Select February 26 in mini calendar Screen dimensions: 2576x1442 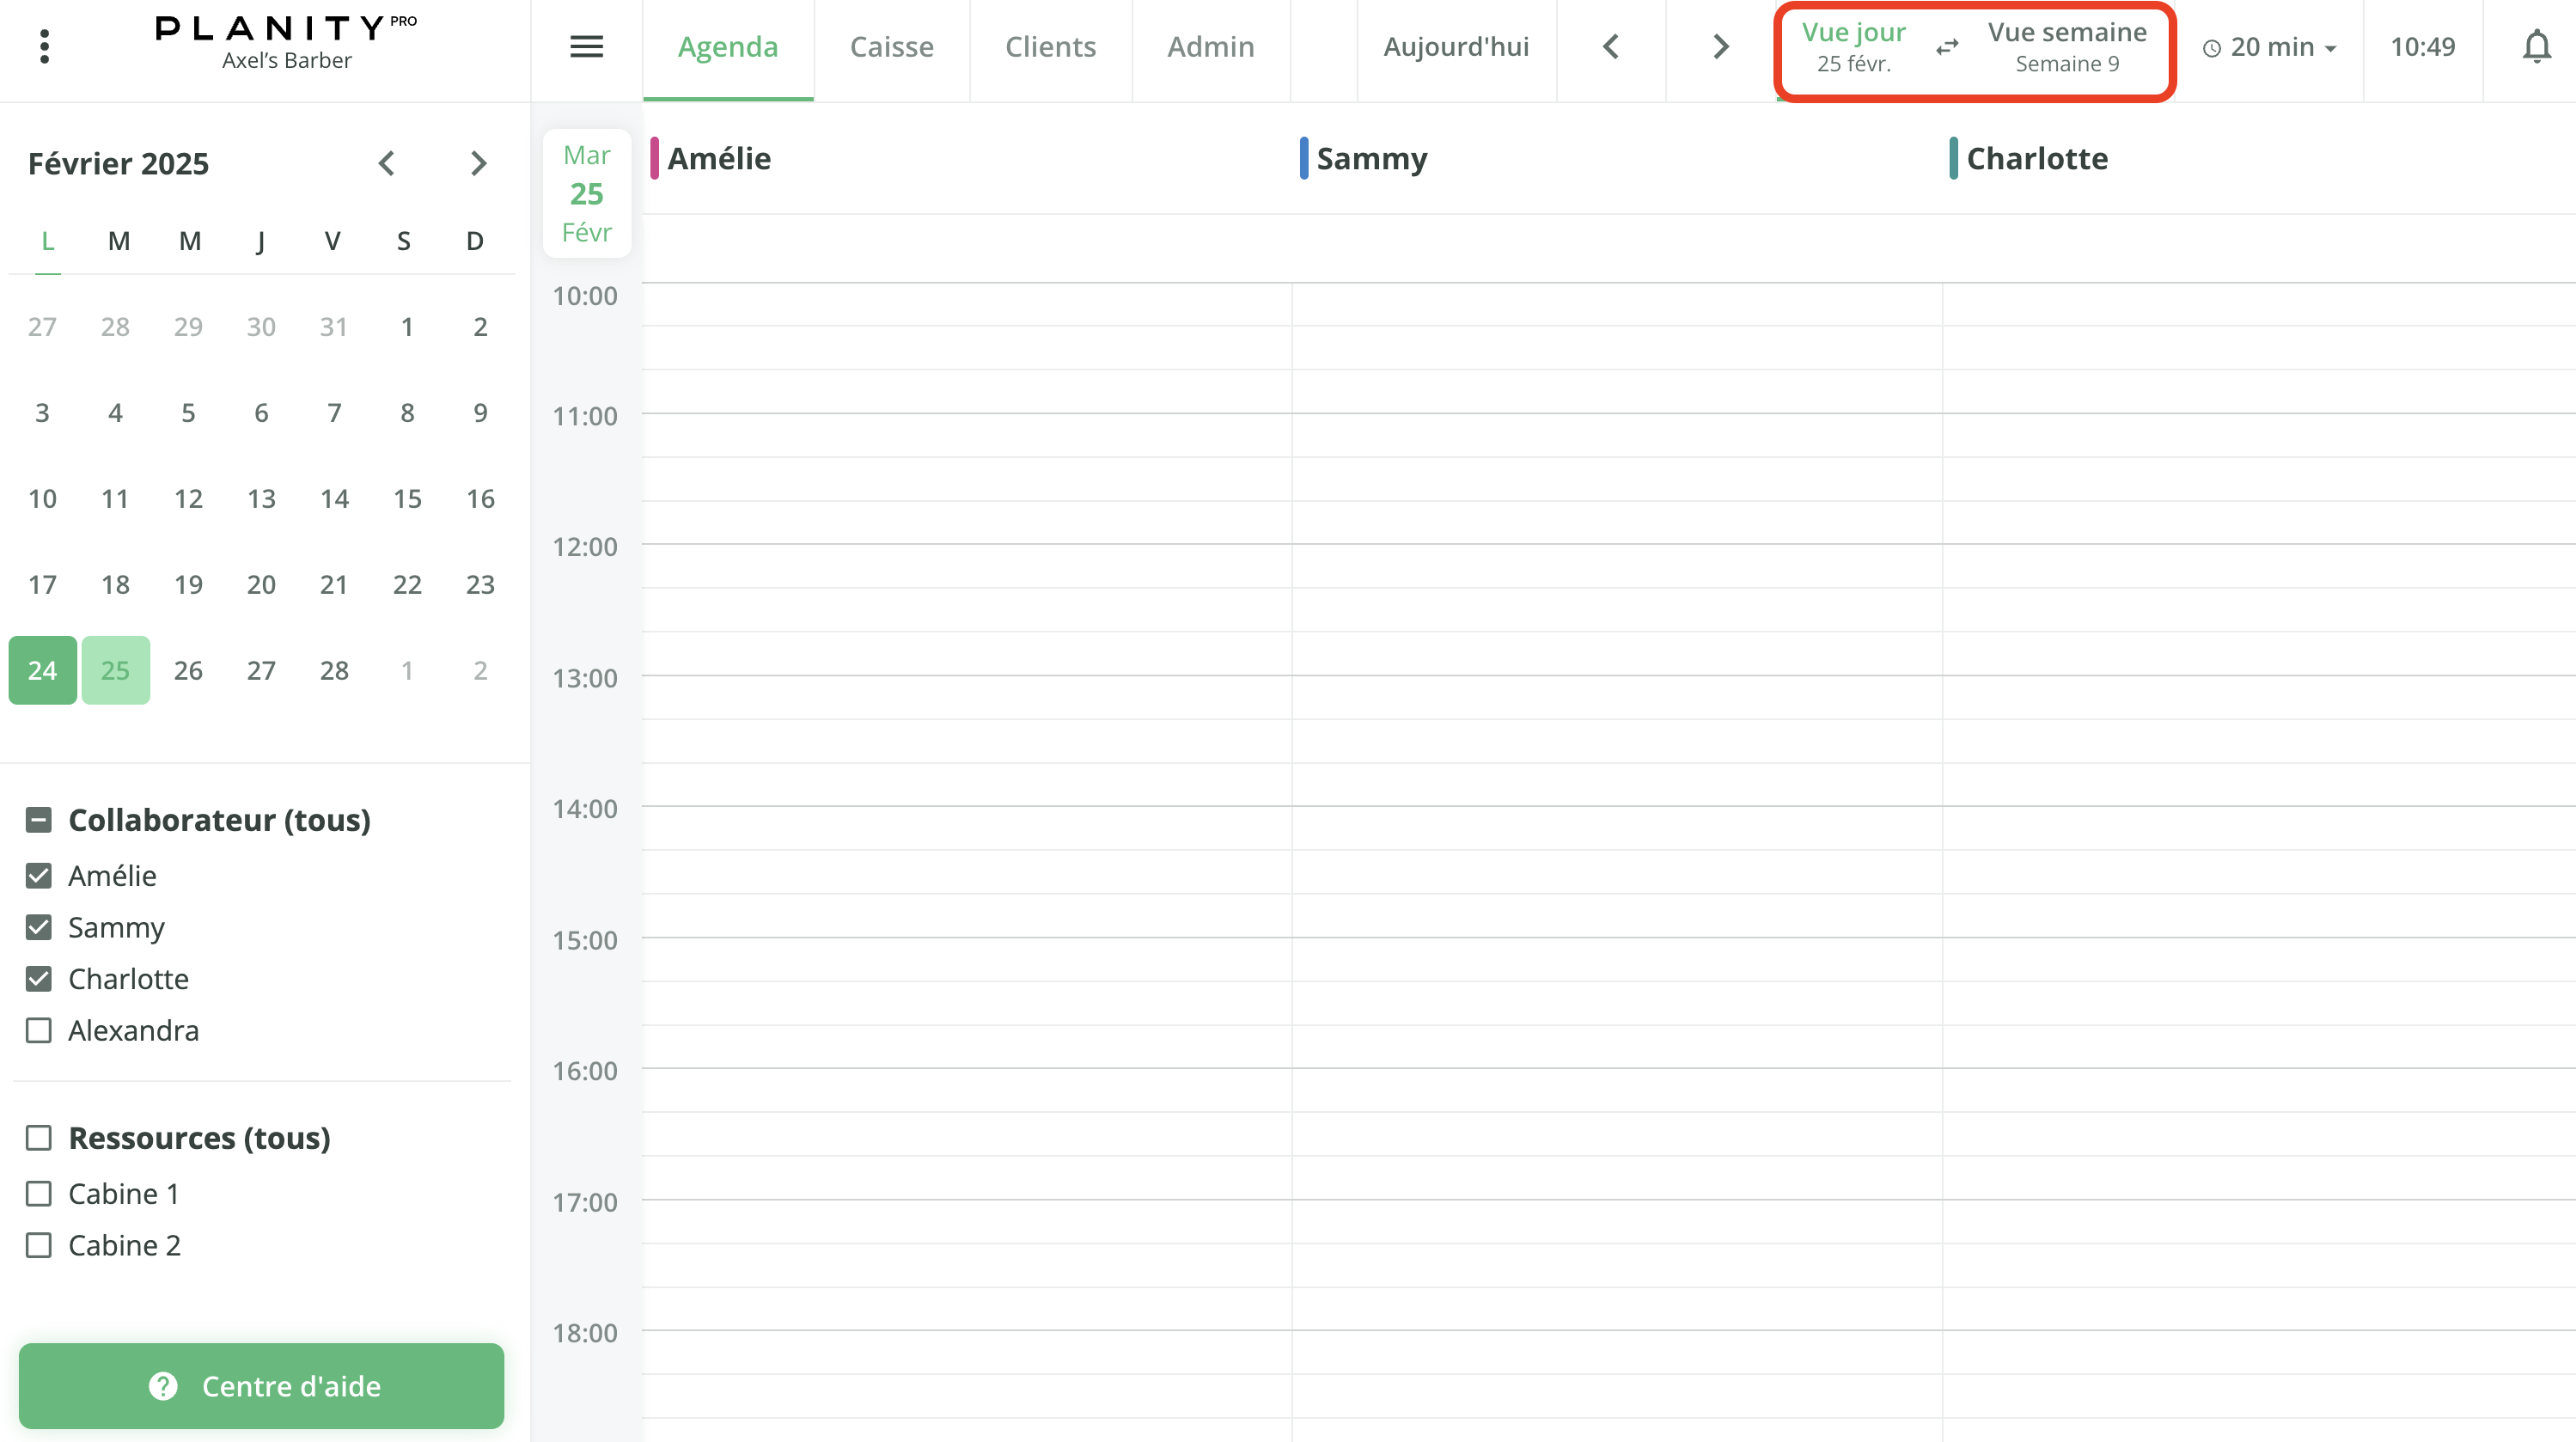click(188, 670)
